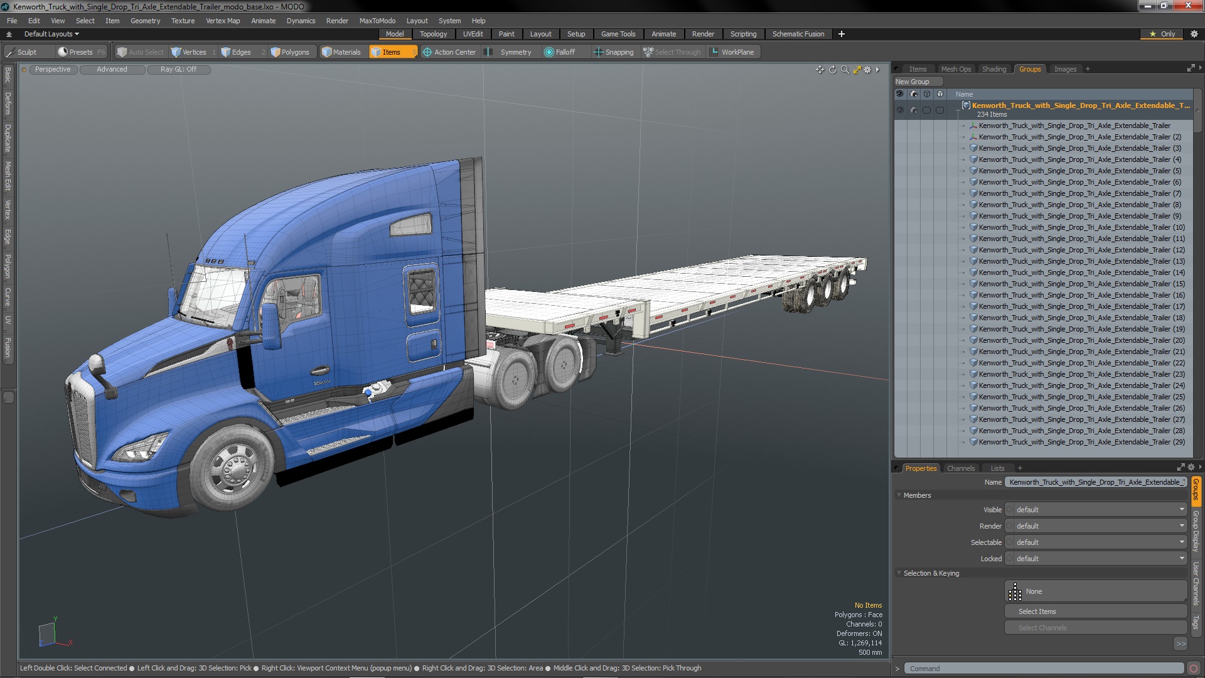1205x678 pixels.
Task: Open the Geometry menu
Action: (x=145, y=21)
